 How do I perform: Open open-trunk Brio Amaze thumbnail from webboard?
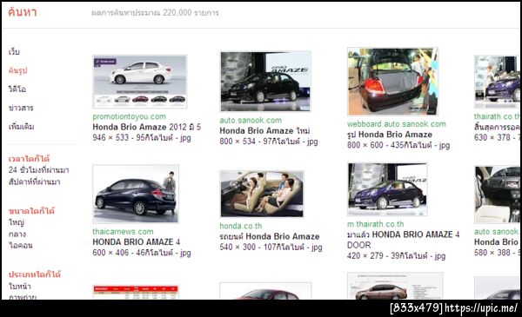point(393,82)
